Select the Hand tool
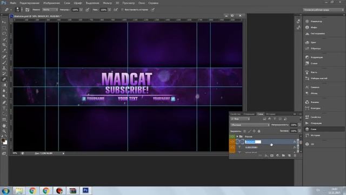 4,126
